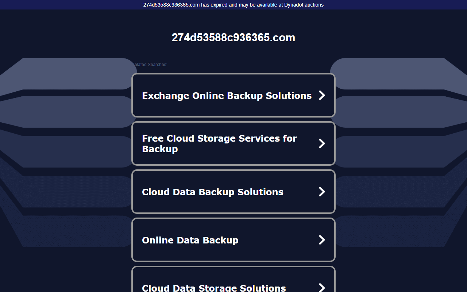Open the Cloud Data Storage Solutions link
Image resolution: width=467 pixels, height=292 pixels.
tap(233, 279)
